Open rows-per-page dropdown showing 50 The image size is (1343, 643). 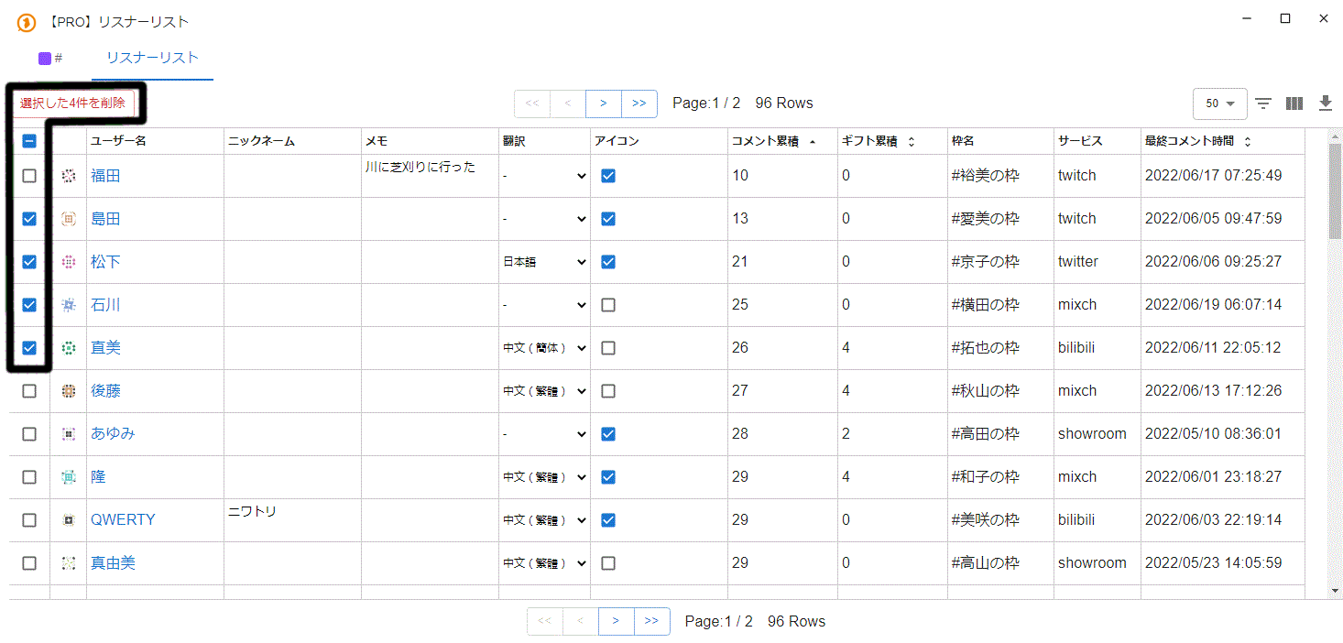pos(1220,104)
